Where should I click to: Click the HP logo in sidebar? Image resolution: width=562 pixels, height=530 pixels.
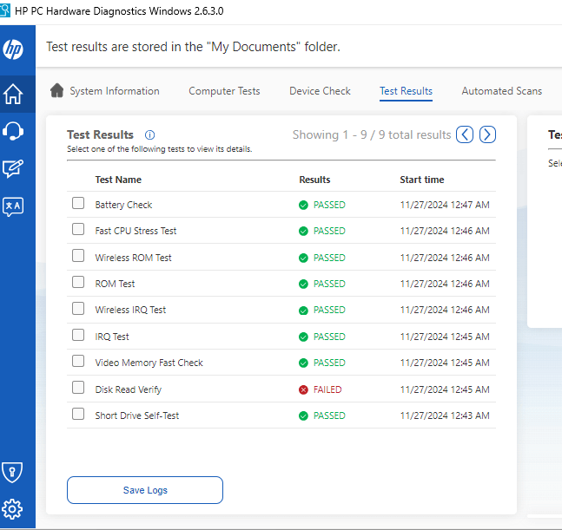click(x=13, y=49)
